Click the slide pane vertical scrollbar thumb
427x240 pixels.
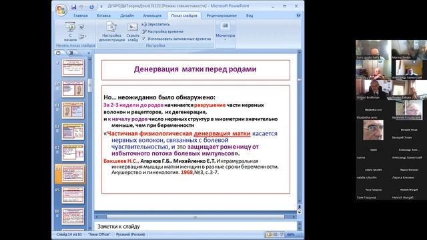(300, 79)
